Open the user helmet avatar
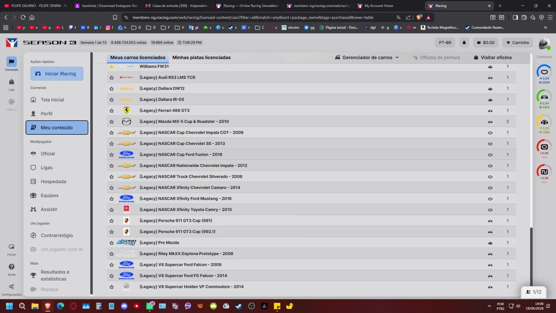Screen dimensions: 556x313 pos(544,44)
